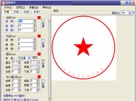Enable 纹理 checkbox for 中心框/线

coord(43,81)
